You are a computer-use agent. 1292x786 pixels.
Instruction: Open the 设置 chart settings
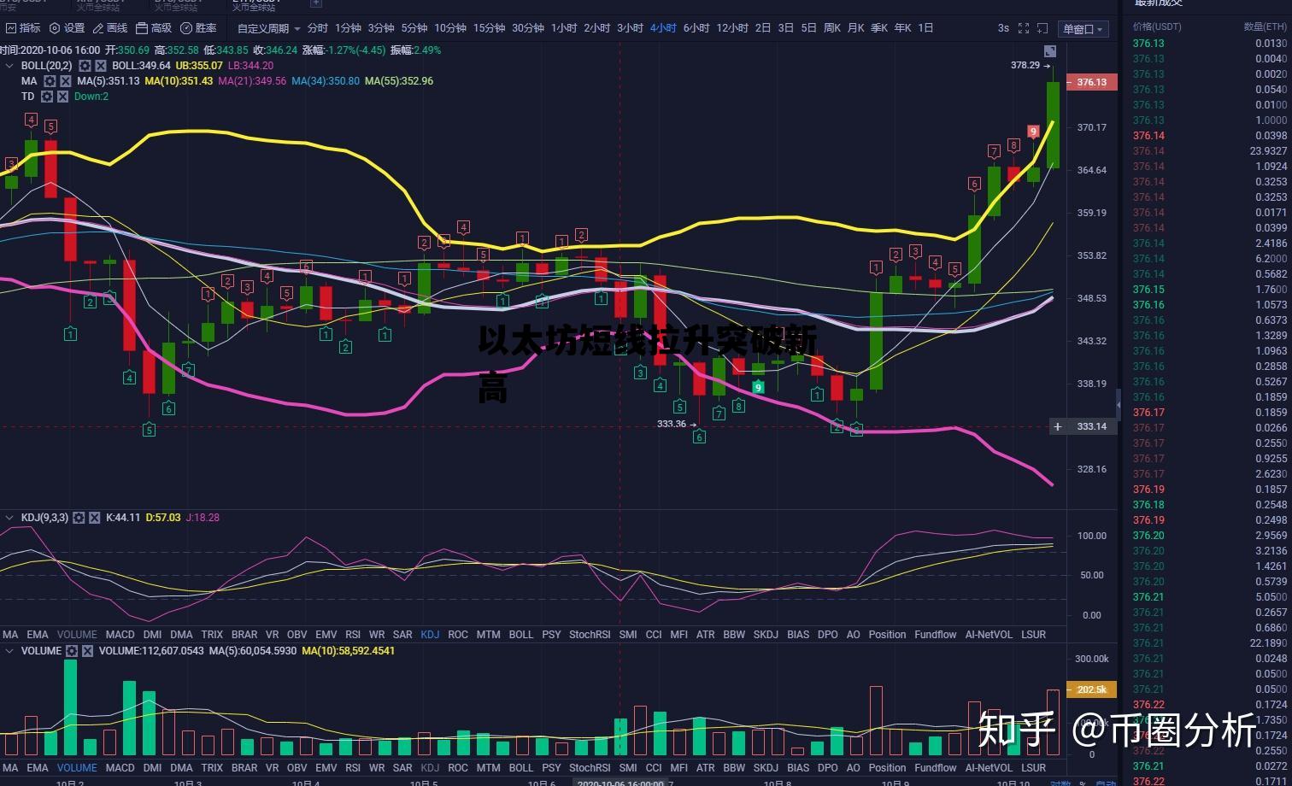pos(68,28)
